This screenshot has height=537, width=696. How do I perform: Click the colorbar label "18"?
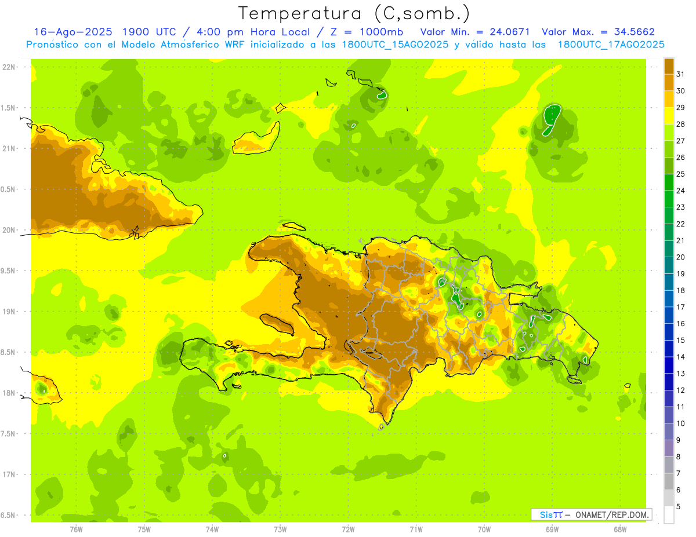[681, 290]
